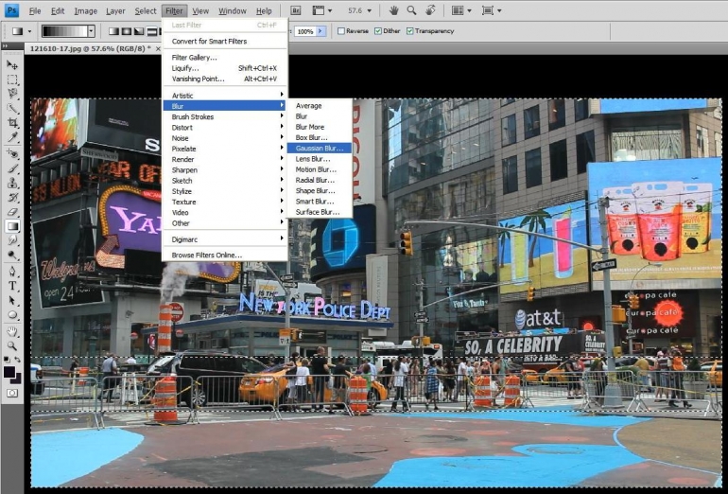The height and width of the screenshot is (494, 728).
Task: Choose Lens Blur from submenu
Action: (x=320, y=159)
